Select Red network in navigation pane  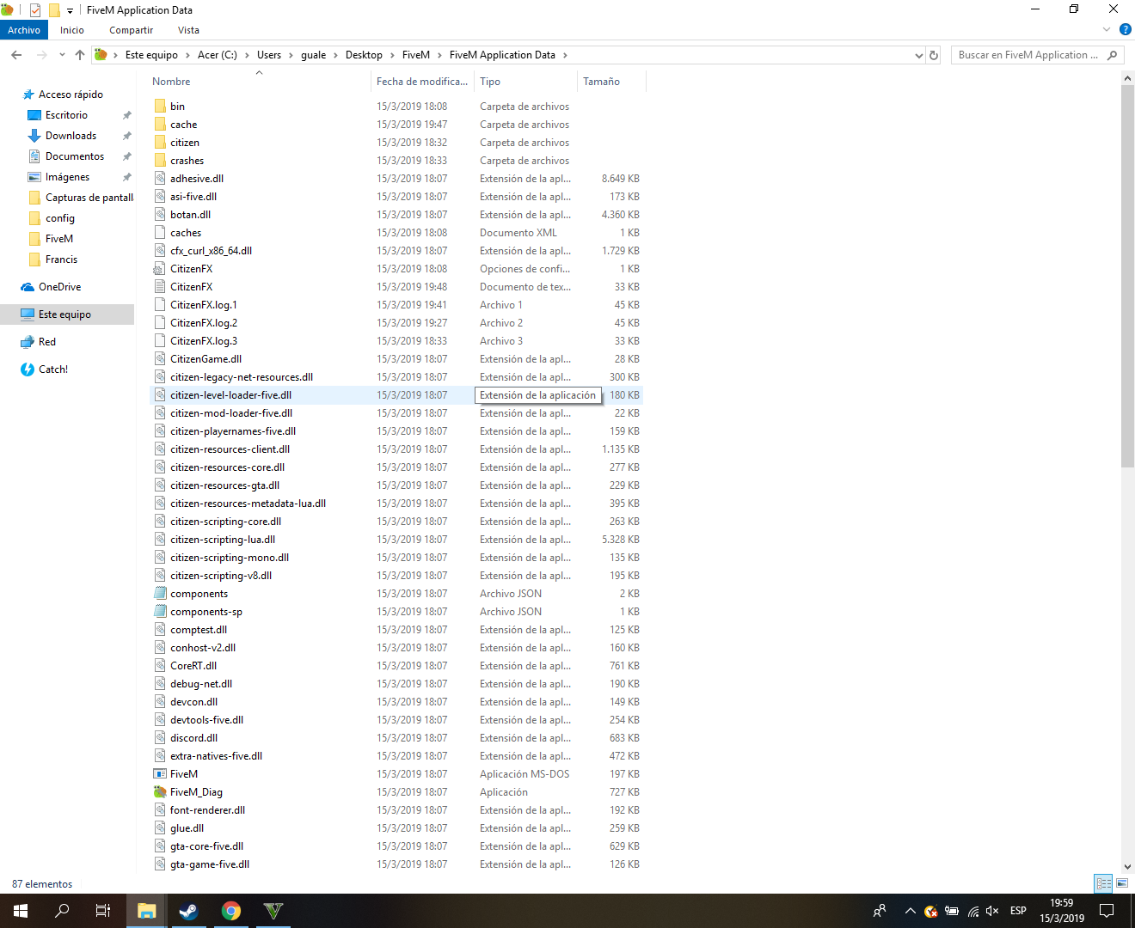47,342
